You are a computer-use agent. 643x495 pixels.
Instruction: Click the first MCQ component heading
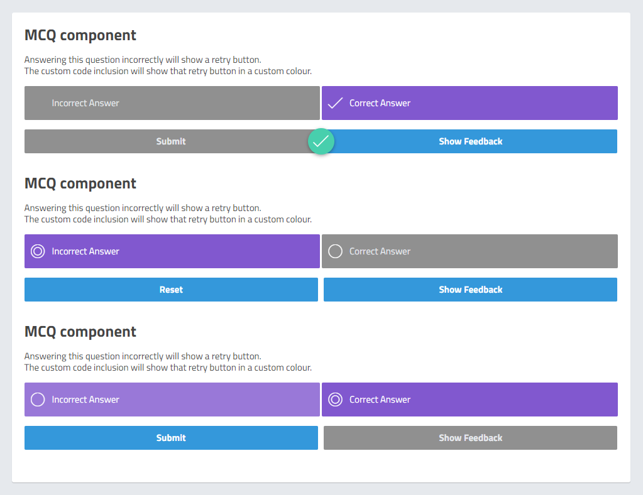(80, 35)
